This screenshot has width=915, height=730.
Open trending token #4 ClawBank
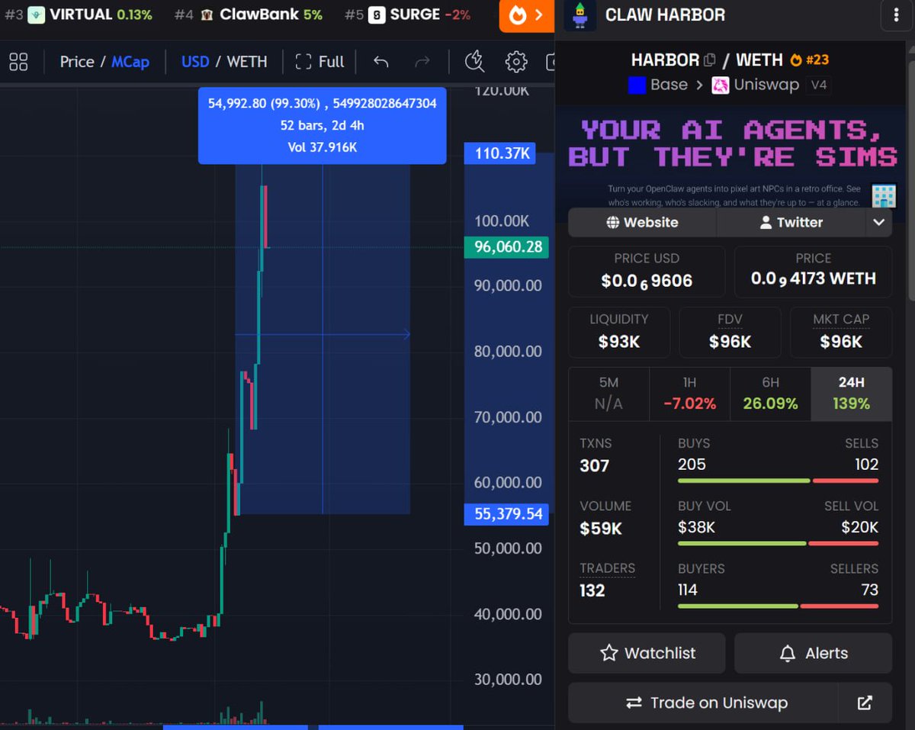(x=249, y=14)
